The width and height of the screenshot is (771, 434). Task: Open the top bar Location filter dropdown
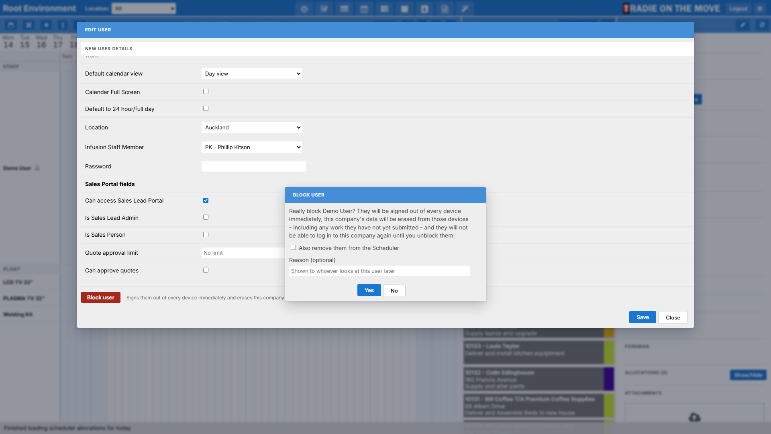[x=144, y=8]
